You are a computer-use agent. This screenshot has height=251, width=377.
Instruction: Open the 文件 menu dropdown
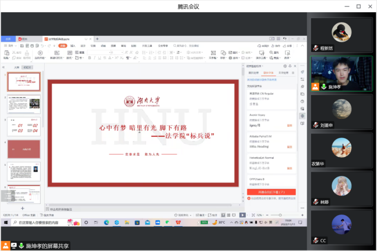pyautogui.click(x=10, y=46)
